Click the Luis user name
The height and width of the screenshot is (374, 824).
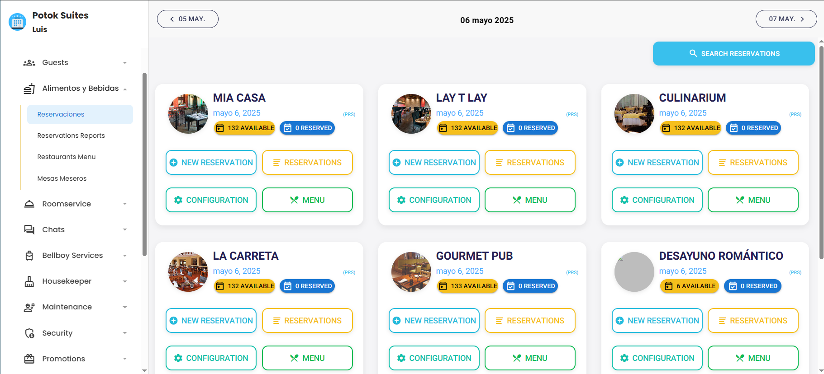click(x=40, y=29)
